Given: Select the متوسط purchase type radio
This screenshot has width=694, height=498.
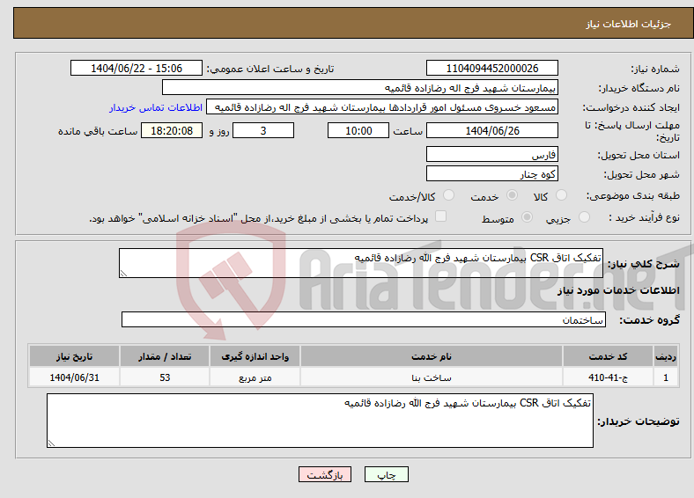Looking at the screenshot, I should 528,216.
